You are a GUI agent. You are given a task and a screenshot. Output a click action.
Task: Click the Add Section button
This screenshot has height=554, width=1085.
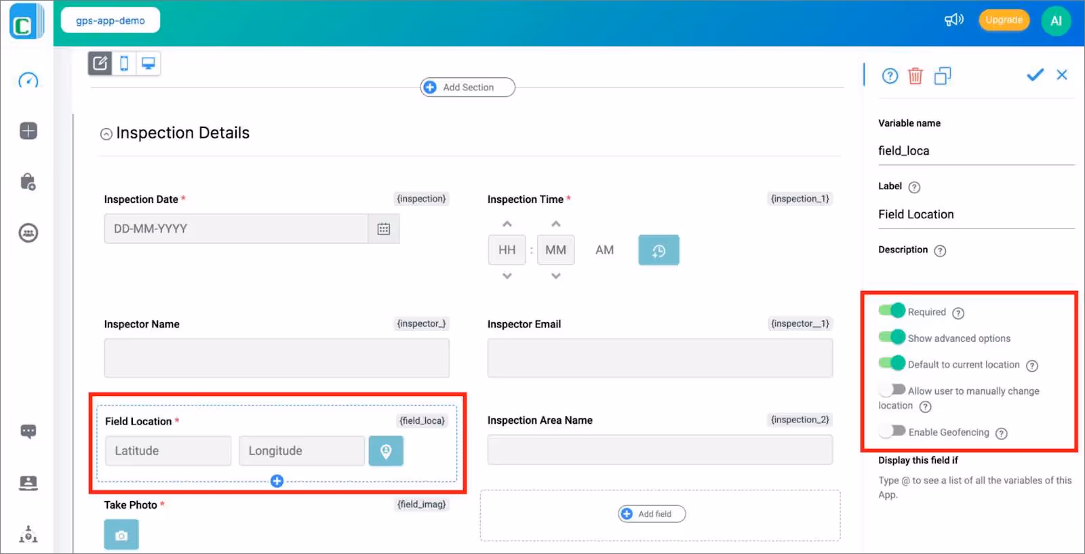468,87
